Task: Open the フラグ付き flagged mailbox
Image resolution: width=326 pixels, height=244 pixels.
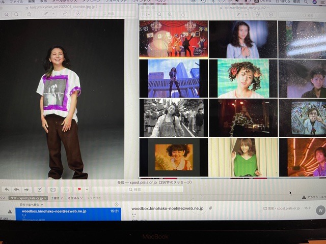Action: point(94,198)
